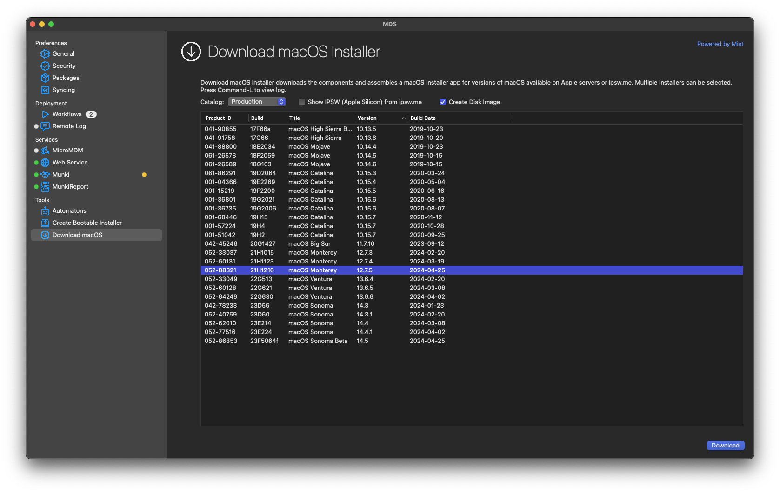Sort table by Build Date column header
Screen dimensions: 780x493
click(460, 118)
